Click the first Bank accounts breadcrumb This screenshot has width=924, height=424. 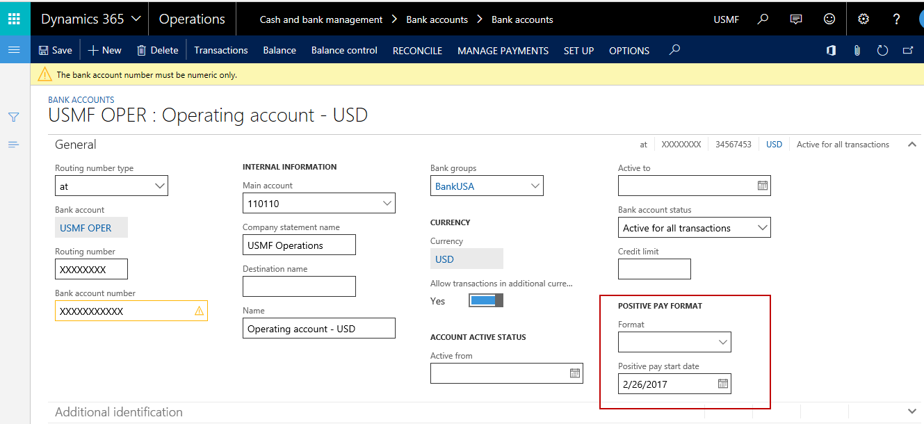point(437,19)
